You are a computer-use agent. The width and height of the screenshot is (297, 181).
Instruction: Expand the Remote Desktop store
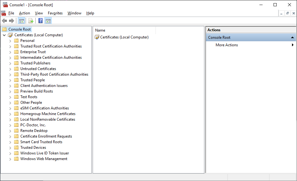10,130
